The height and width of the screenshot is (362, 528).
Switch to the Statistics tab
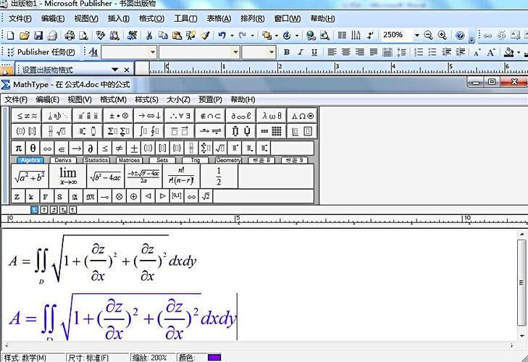pos(96,160)
